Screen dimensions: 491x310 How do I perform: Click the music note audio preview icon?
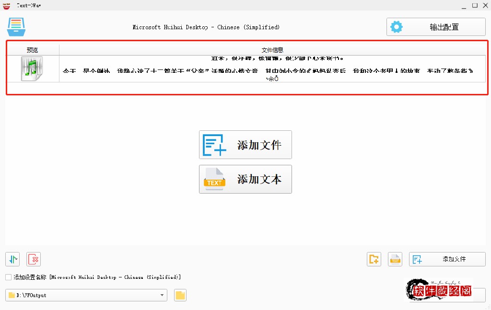(x=32, y=69)
